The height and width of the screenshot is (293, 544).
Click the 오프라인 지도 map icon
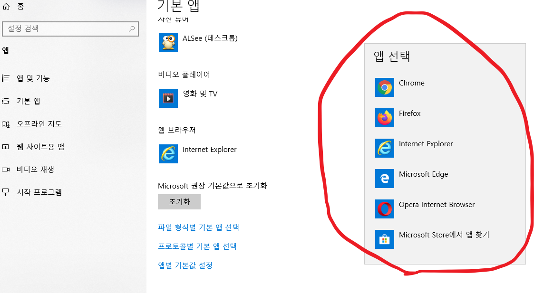pyautogui.click(x=6, y=124)
